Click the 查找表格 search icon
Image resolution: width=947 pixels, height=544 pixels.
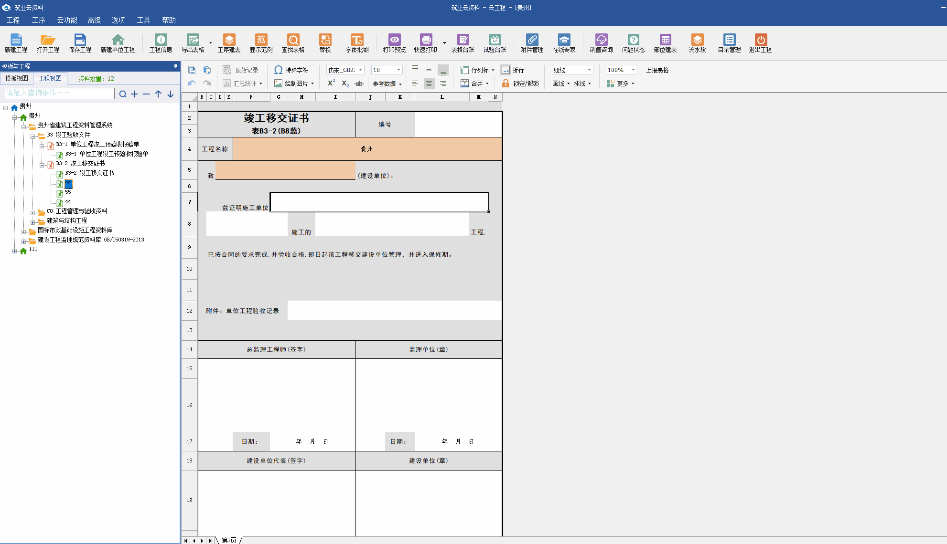(x=293, y=43)
